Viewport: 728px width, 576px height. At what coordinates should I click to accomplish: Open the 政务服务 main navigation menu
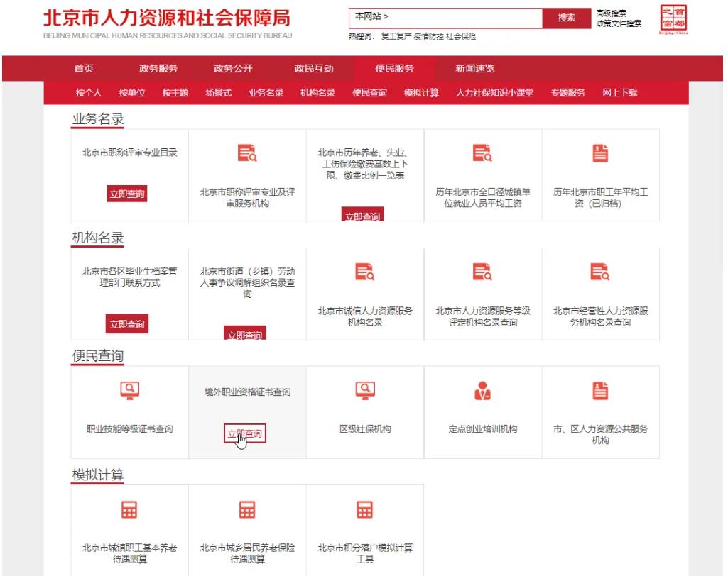[158, 68]
